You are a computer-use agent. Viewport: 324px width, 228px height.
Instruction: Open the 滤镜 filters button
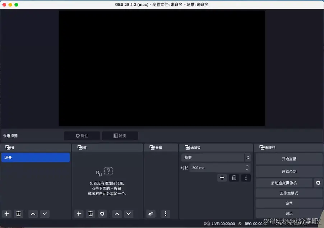coord(120,136)
